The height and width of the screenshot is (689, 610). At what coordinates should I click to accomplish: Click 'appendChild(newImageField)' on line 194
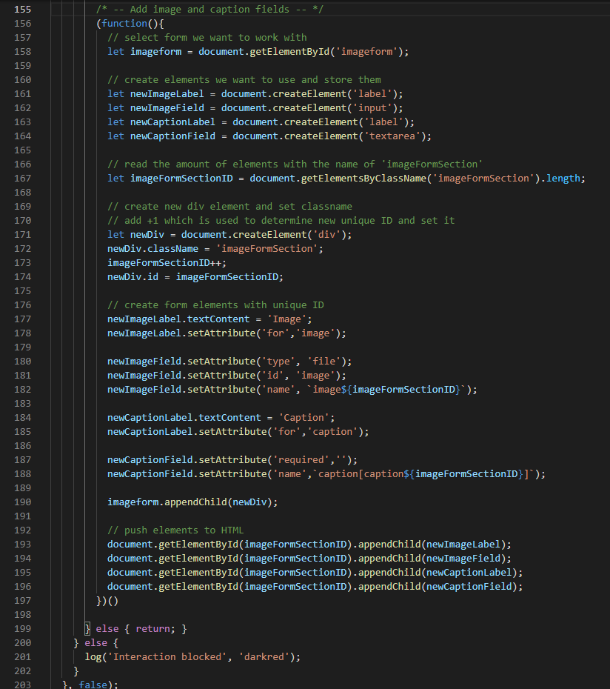[432, 558]
